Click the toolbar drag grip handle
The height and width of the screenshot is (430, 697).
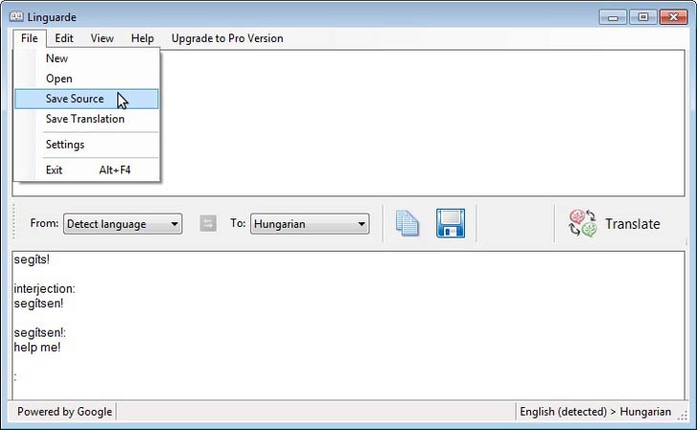pyautogui.click(x=14, y=222)
